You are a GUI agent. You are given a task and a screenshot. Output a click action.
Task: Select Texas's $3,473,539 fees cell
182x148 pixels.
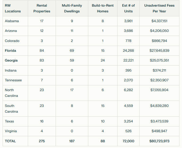pos(159,121)
